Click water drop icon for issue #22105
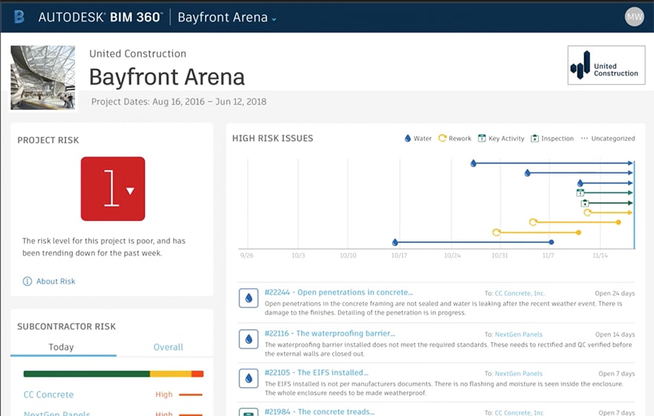This screenshot has height=416, width=654. (x=248, y=378)
